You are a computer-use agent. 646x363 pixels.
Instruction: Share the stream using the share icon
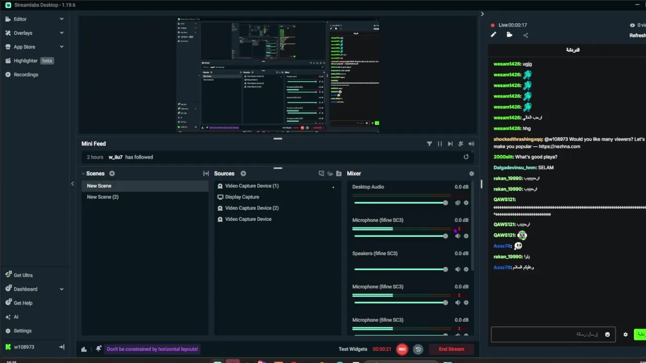click(x=525, y=35)
